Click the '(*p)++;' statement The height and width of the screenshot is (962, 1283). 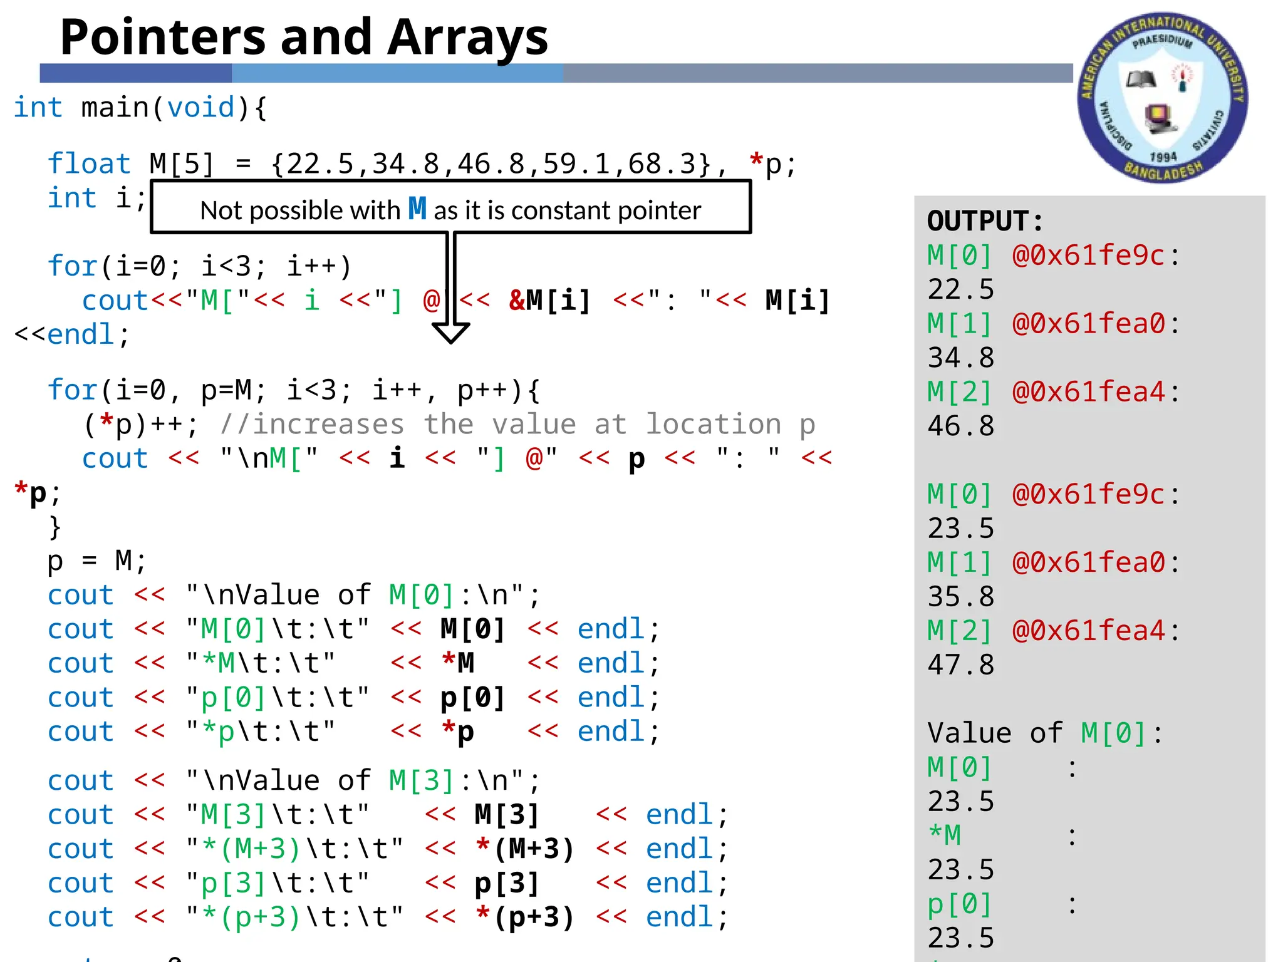(141, 424)
